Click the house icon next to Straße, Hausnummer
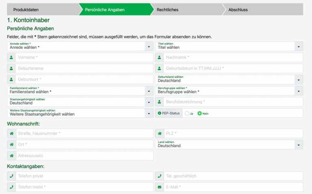Viewport: 312px width, 194px height. 11,133
